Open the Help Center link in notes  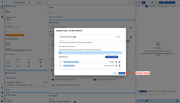click(x=159, y=53)
